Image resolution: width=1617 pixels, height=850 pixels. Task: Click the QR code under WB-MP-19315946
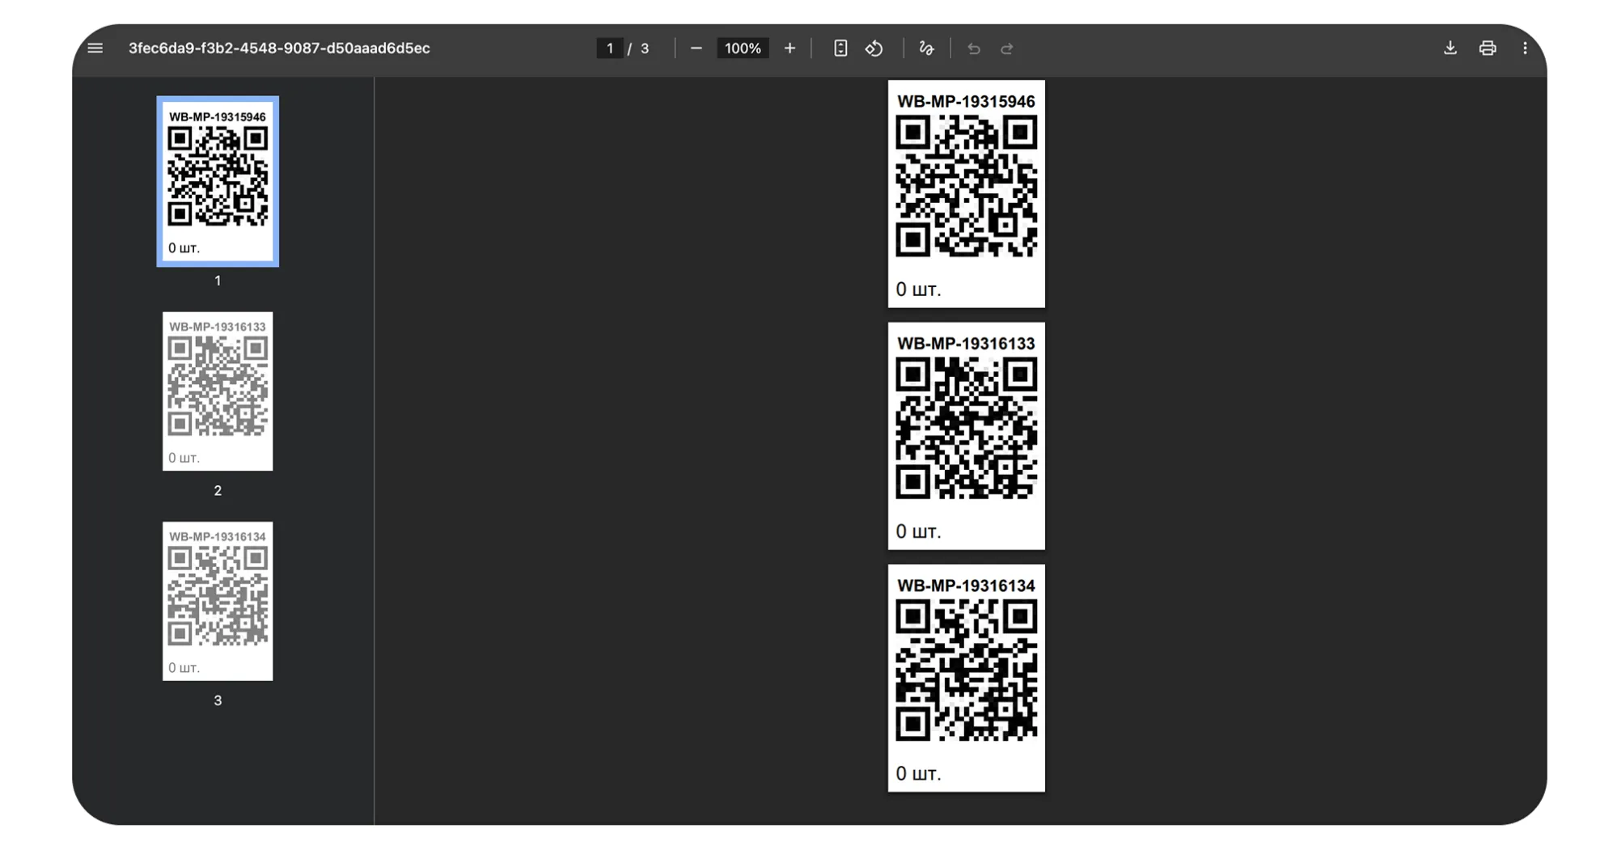click(966, 186)
